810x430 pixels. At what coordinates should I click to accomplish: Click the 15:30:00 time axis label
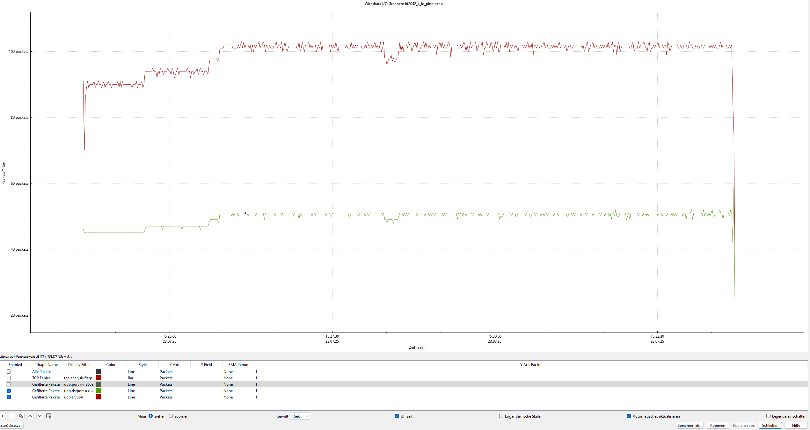tap(495, 336)
